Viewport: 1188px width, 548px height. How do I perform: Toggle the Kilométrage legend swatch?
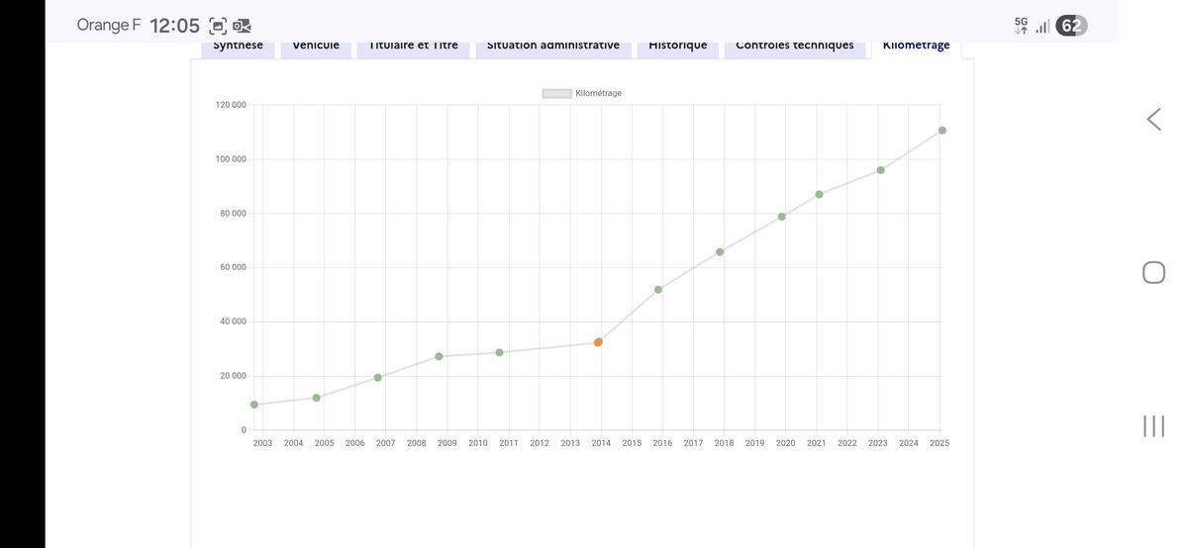[x=556, y=94]
